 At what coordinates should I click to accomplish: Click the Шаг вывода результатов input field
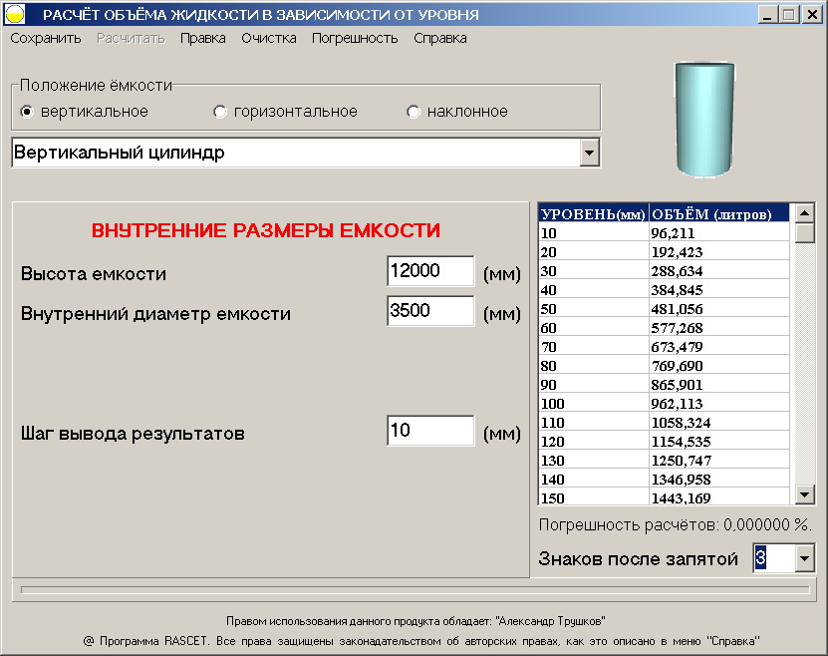[x=429, y=430]
